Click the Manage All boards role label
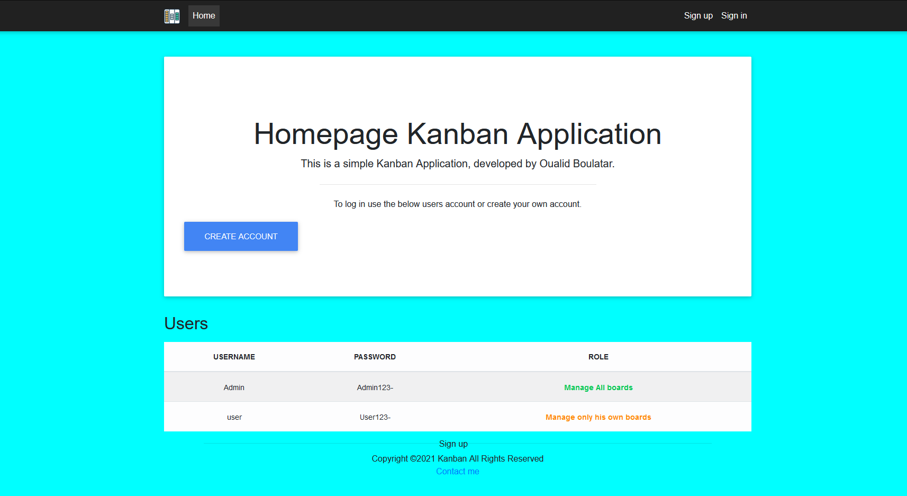 [598, 387]
